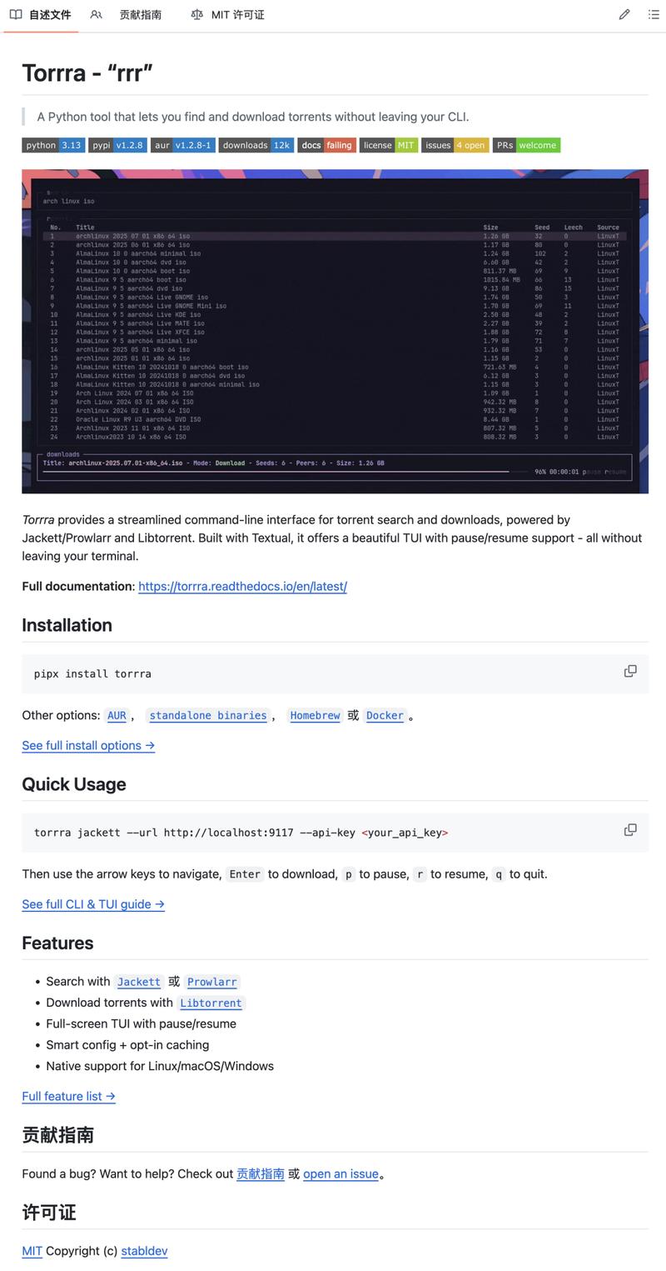The image size is (666, 1271).
Task: Follow the See full install options link
Action: tap(88, 745)
